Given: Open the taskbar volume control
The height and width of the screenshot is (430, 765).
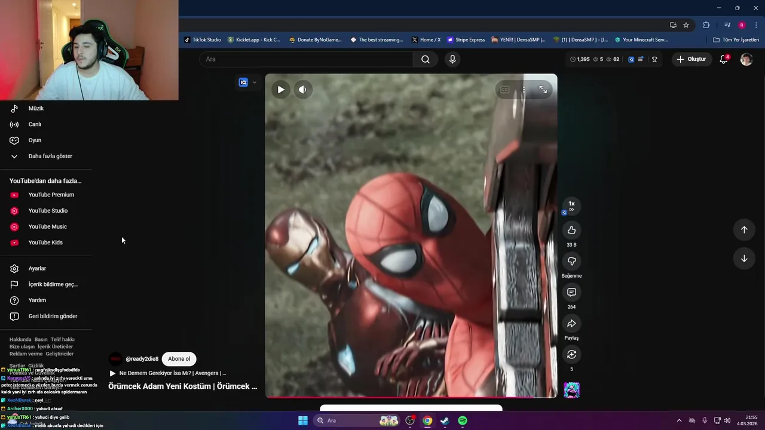Looking at the screenshot, I should click(727, 420).
